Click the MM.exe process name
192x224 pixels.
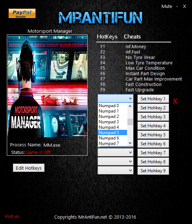(52, 145)
